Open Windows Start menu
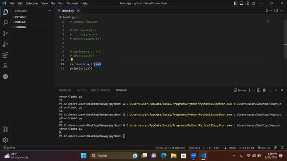Viewport: 287px width, 161px height. [x=84, y=156]
